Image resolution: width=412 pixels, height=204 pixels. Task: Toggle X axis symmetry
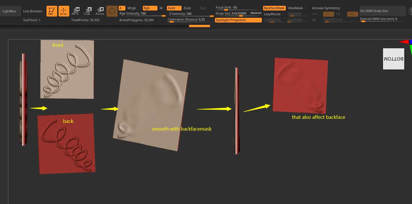pyautogui.click(x=315, y=14)
